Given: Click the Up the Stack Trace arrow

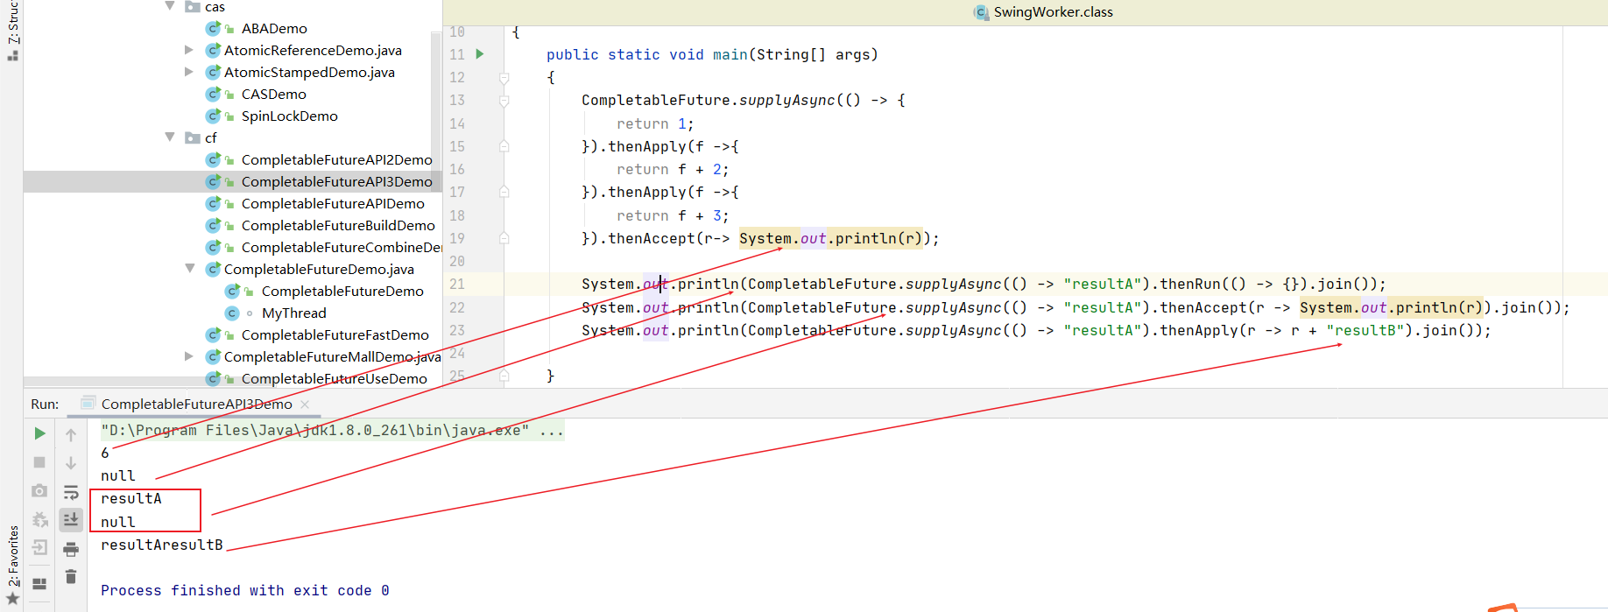Looking at the screenshot, I should [71, 434].
